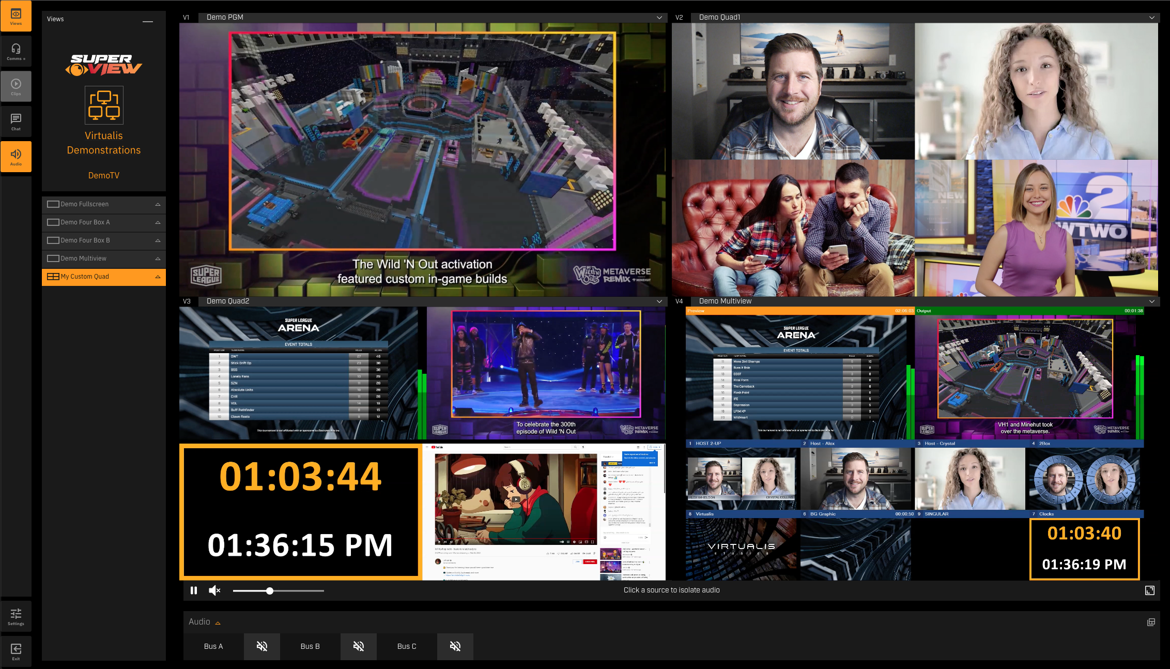Minimize the Views panel

click(x=148, y=22)
